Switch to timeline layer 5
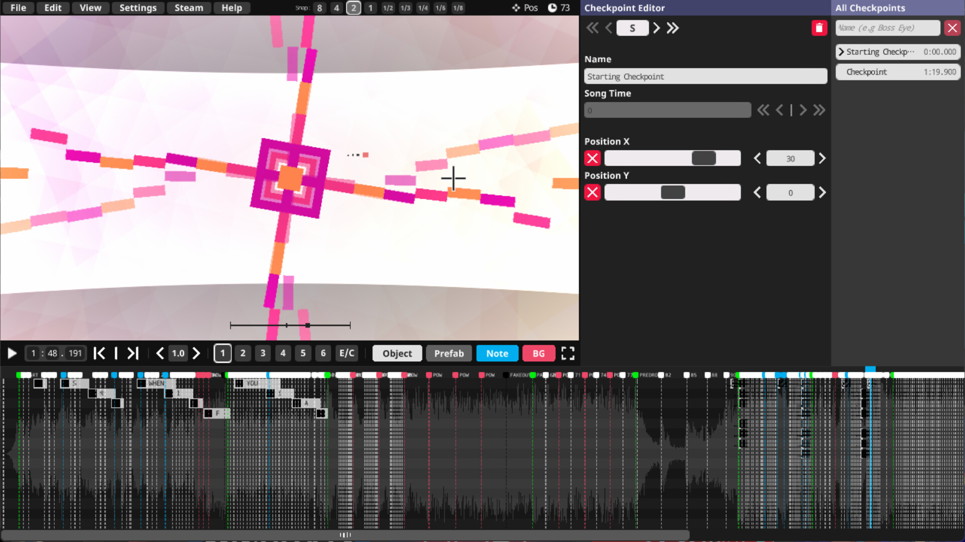 click(x=303, y=354)
